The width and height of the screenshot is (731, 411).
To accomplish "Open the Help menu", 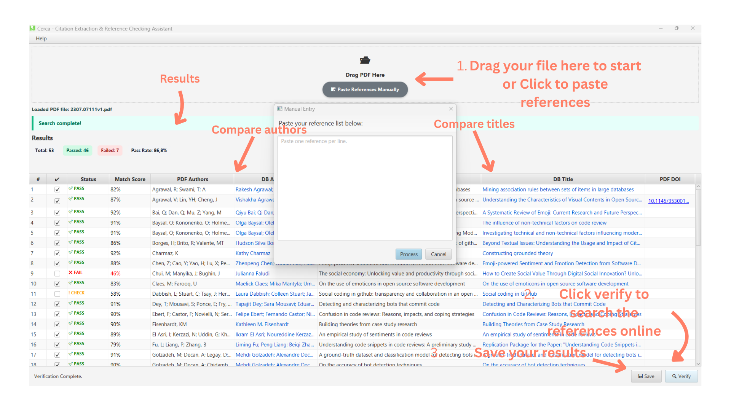I will pyautogui.click(x=41, y=38).
